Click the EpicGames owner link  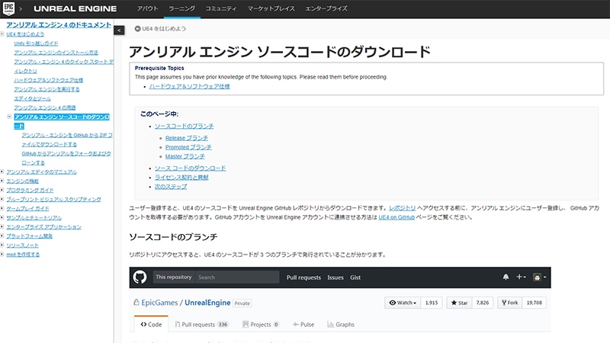tap(159, 303)
